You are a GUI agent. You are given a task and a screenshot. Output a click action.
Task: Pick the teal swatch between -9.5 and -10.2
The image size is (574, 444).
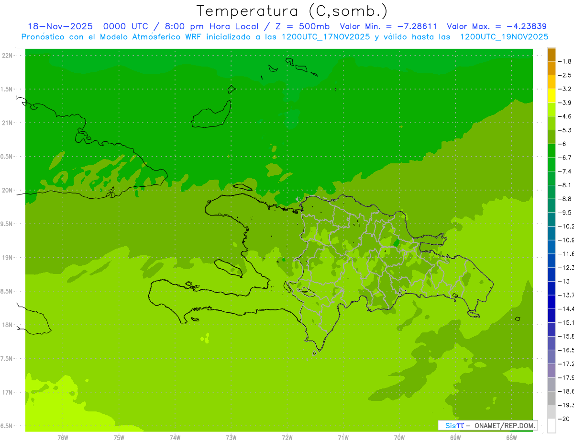coord(552,219)
